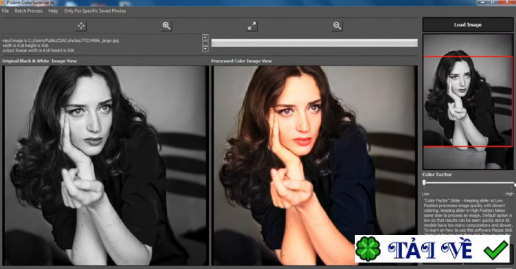Click the Color Factor slider help description

[468, 216]
